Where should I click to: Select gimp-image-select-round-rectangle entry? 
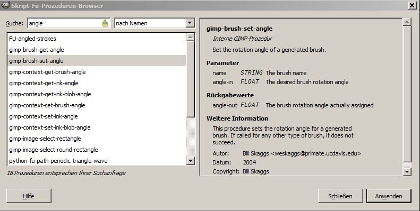pos(97,150)
